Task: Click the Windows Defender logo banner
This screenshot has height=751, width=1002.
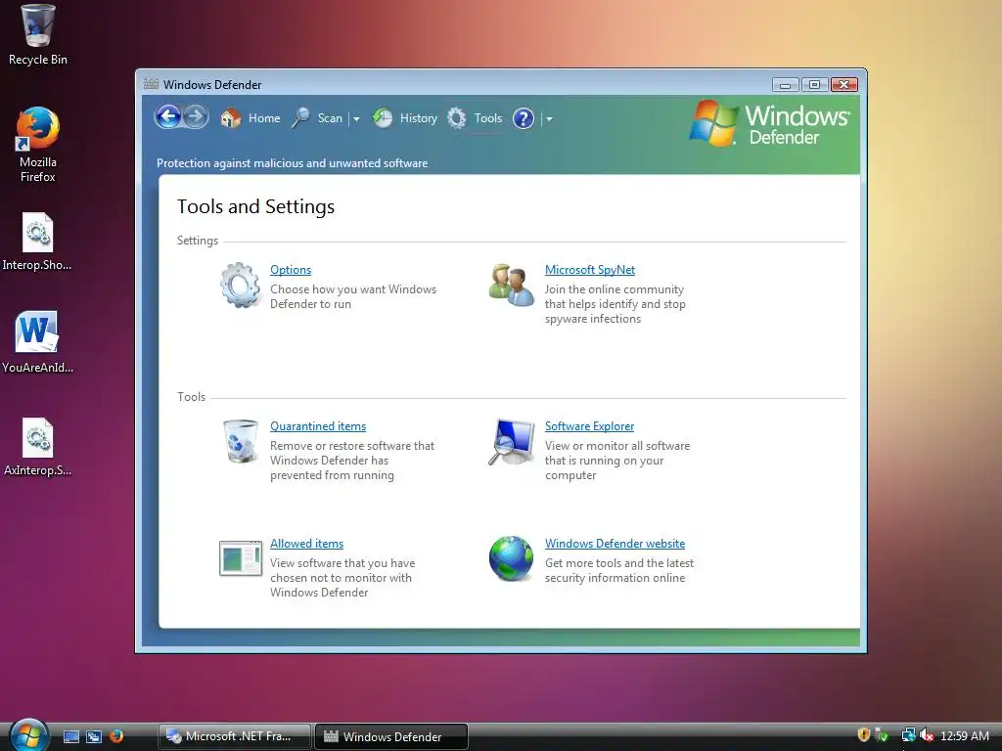Action: click(x=770, y=124)
